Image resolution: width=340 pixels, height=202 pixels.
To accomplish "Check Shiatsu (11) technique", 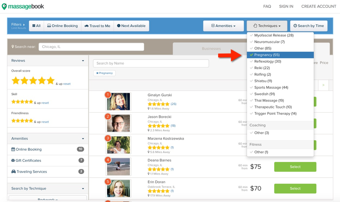I will point(280,81).
